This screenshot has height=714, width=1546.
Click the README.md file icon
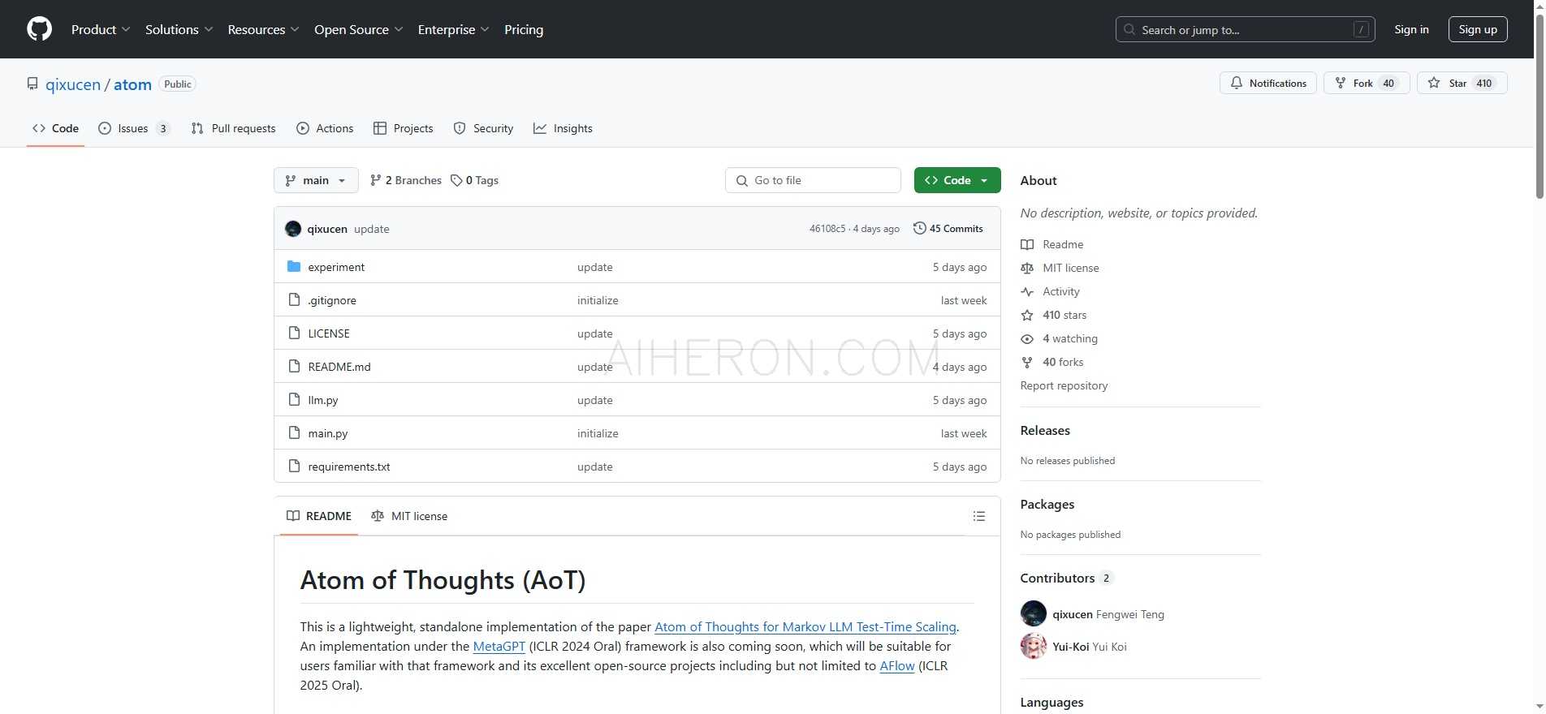coord(294,366)
